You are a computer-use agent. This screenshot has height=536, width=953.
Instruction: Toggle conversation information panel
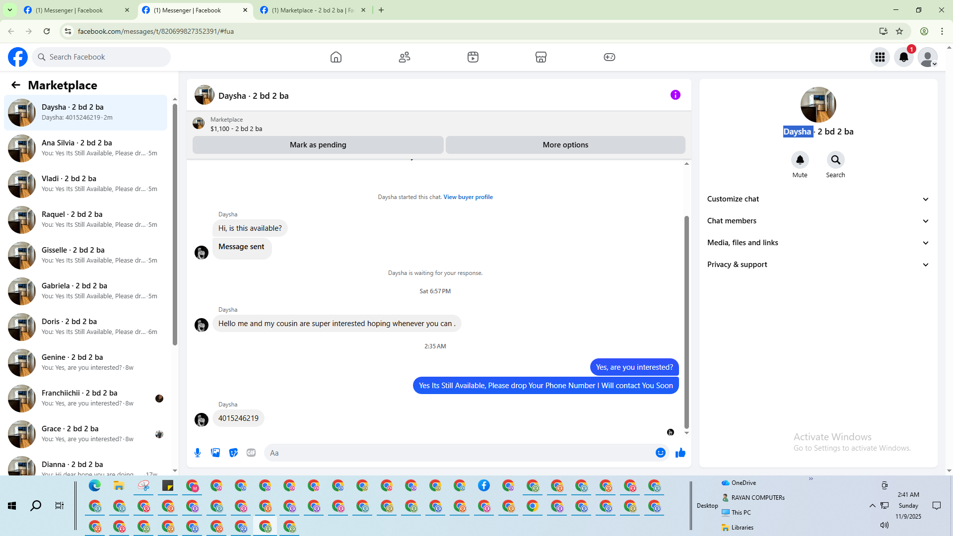coord(675,95)
